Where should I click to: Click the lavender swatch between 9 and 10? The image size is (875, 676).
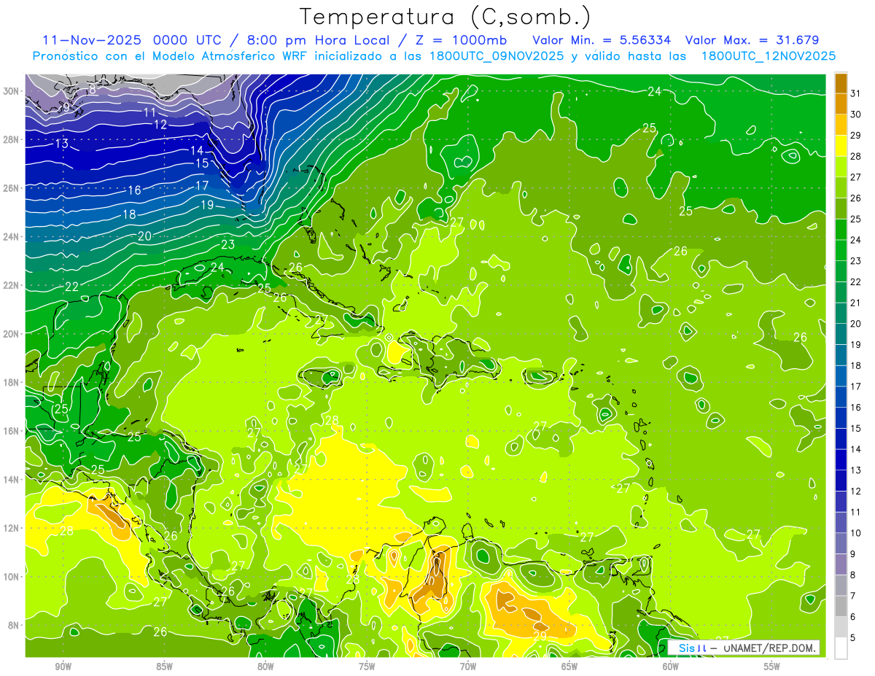click(x=841, y=543)
